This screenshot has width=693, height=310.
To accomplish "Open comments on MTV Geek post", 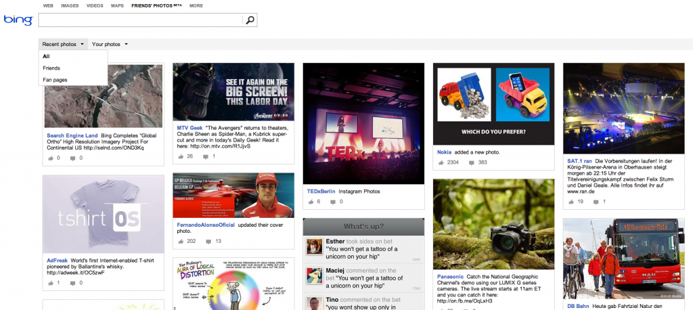I will coord(206,156).
